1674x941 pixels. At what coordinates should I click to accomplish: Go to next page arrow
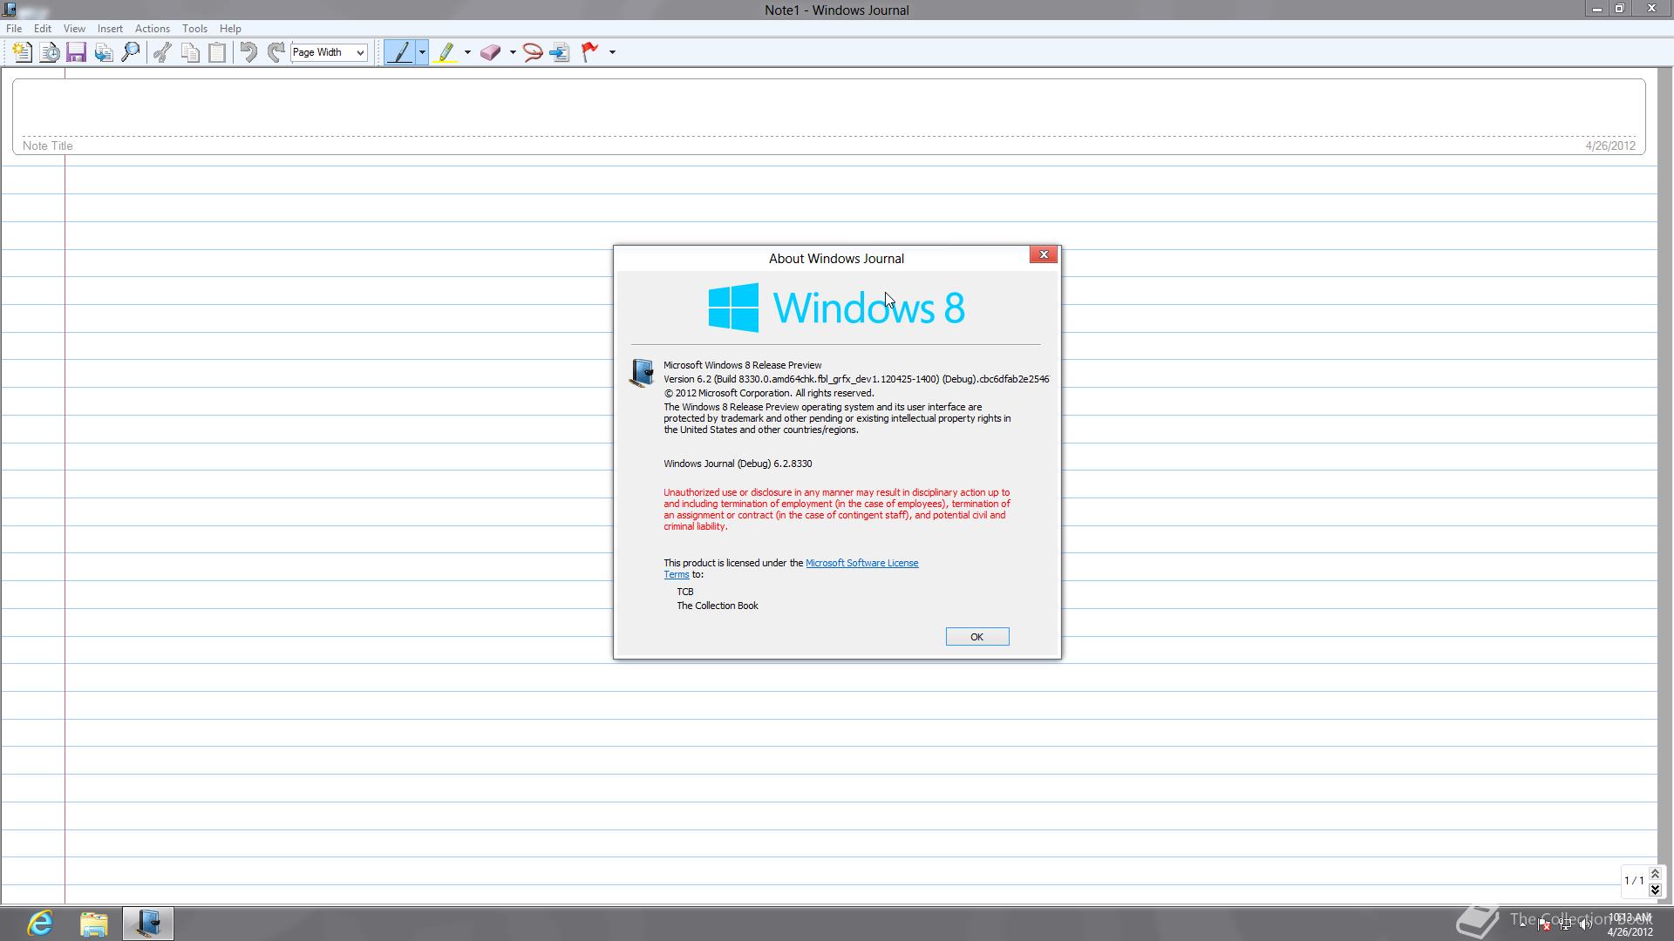[1655, 890]
